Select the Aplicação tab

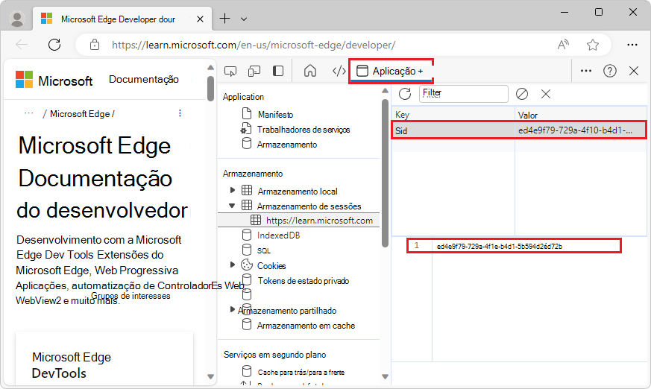[x=390, y=72]
